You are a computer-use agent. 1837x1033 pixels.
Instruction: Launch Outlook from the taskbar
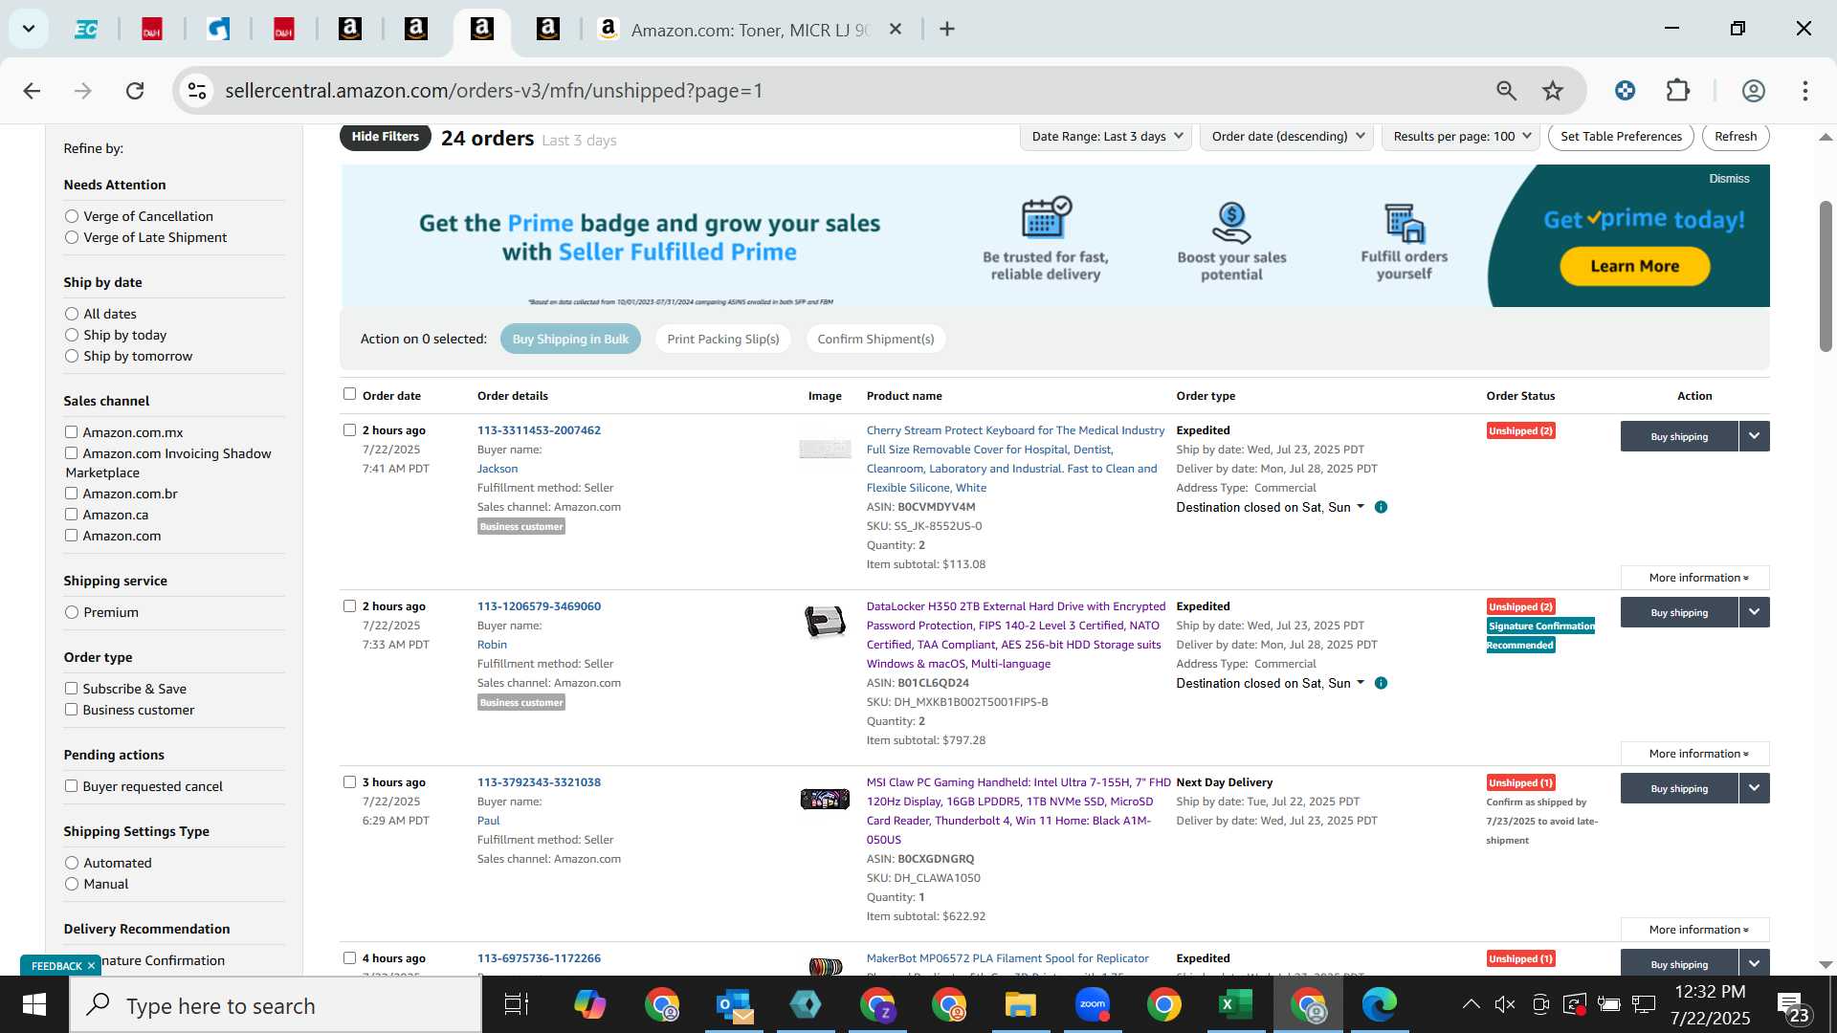[x=734, y=1004]
